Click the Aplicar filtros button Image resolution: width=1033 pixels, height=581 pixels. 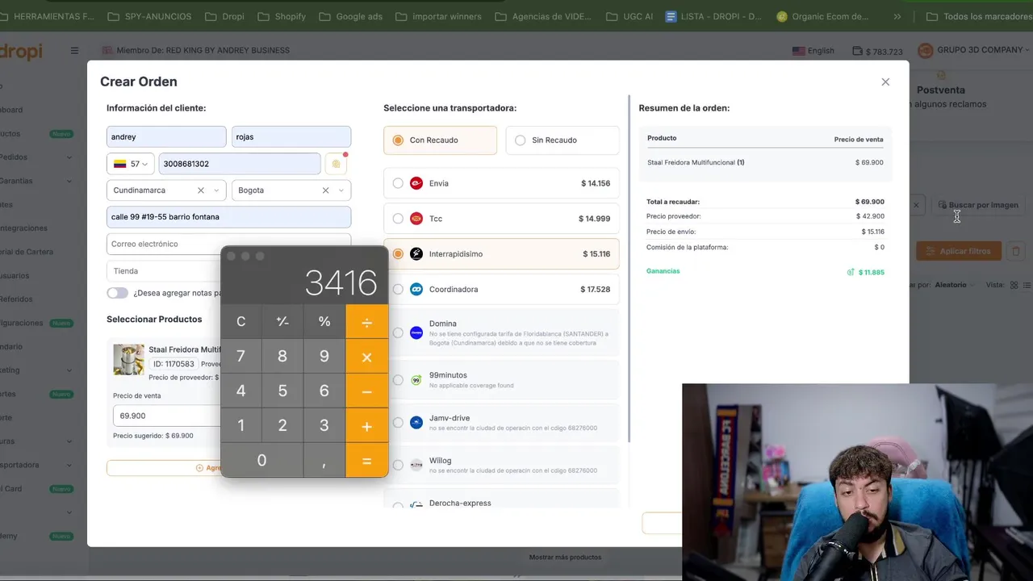click(x=959, y=251)
